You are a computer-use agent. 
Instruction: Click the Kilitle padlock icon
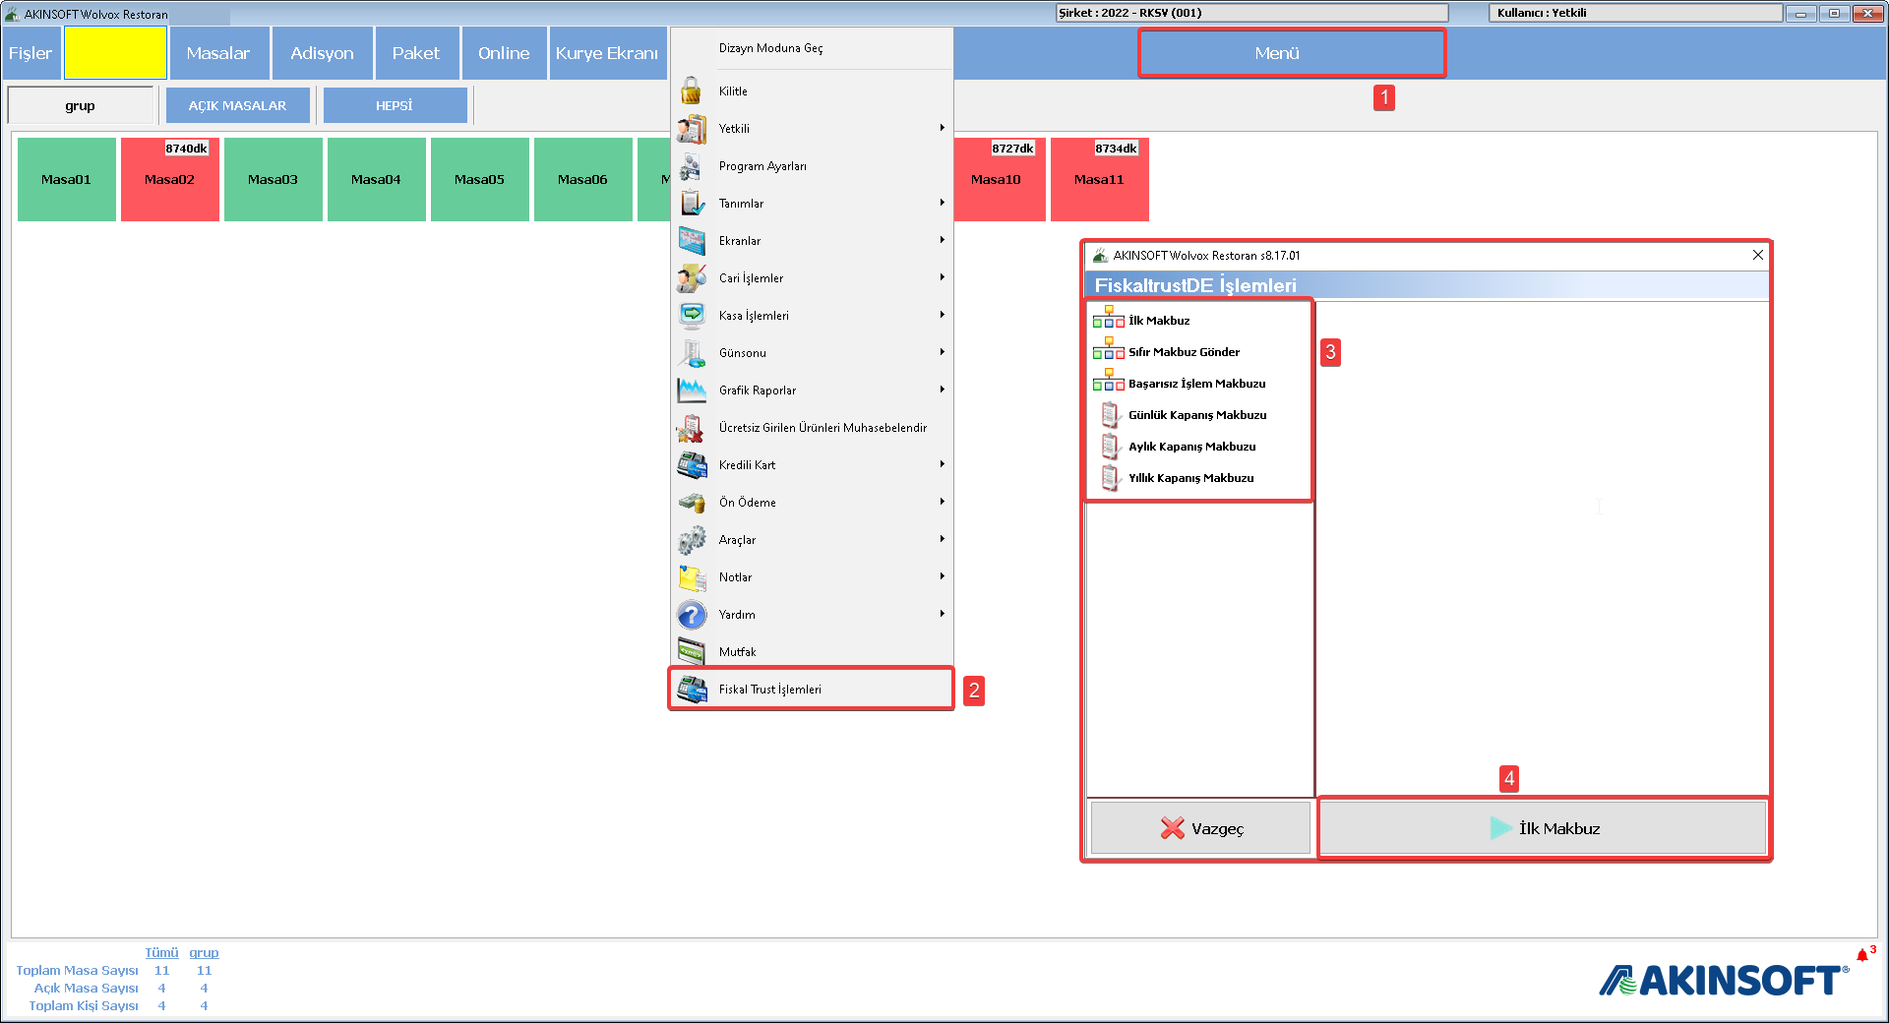tap(692, 91)
